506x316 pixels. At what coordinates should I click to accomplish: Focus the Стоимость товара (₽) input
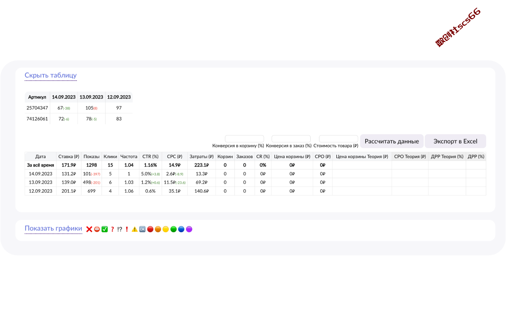[x=338, y=139]
